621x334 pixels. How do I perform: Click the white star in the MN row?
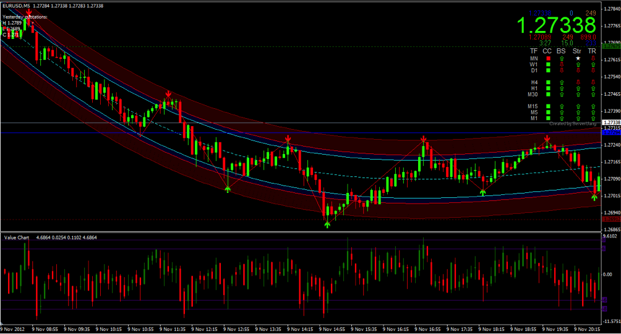click(x=578, y=58)
